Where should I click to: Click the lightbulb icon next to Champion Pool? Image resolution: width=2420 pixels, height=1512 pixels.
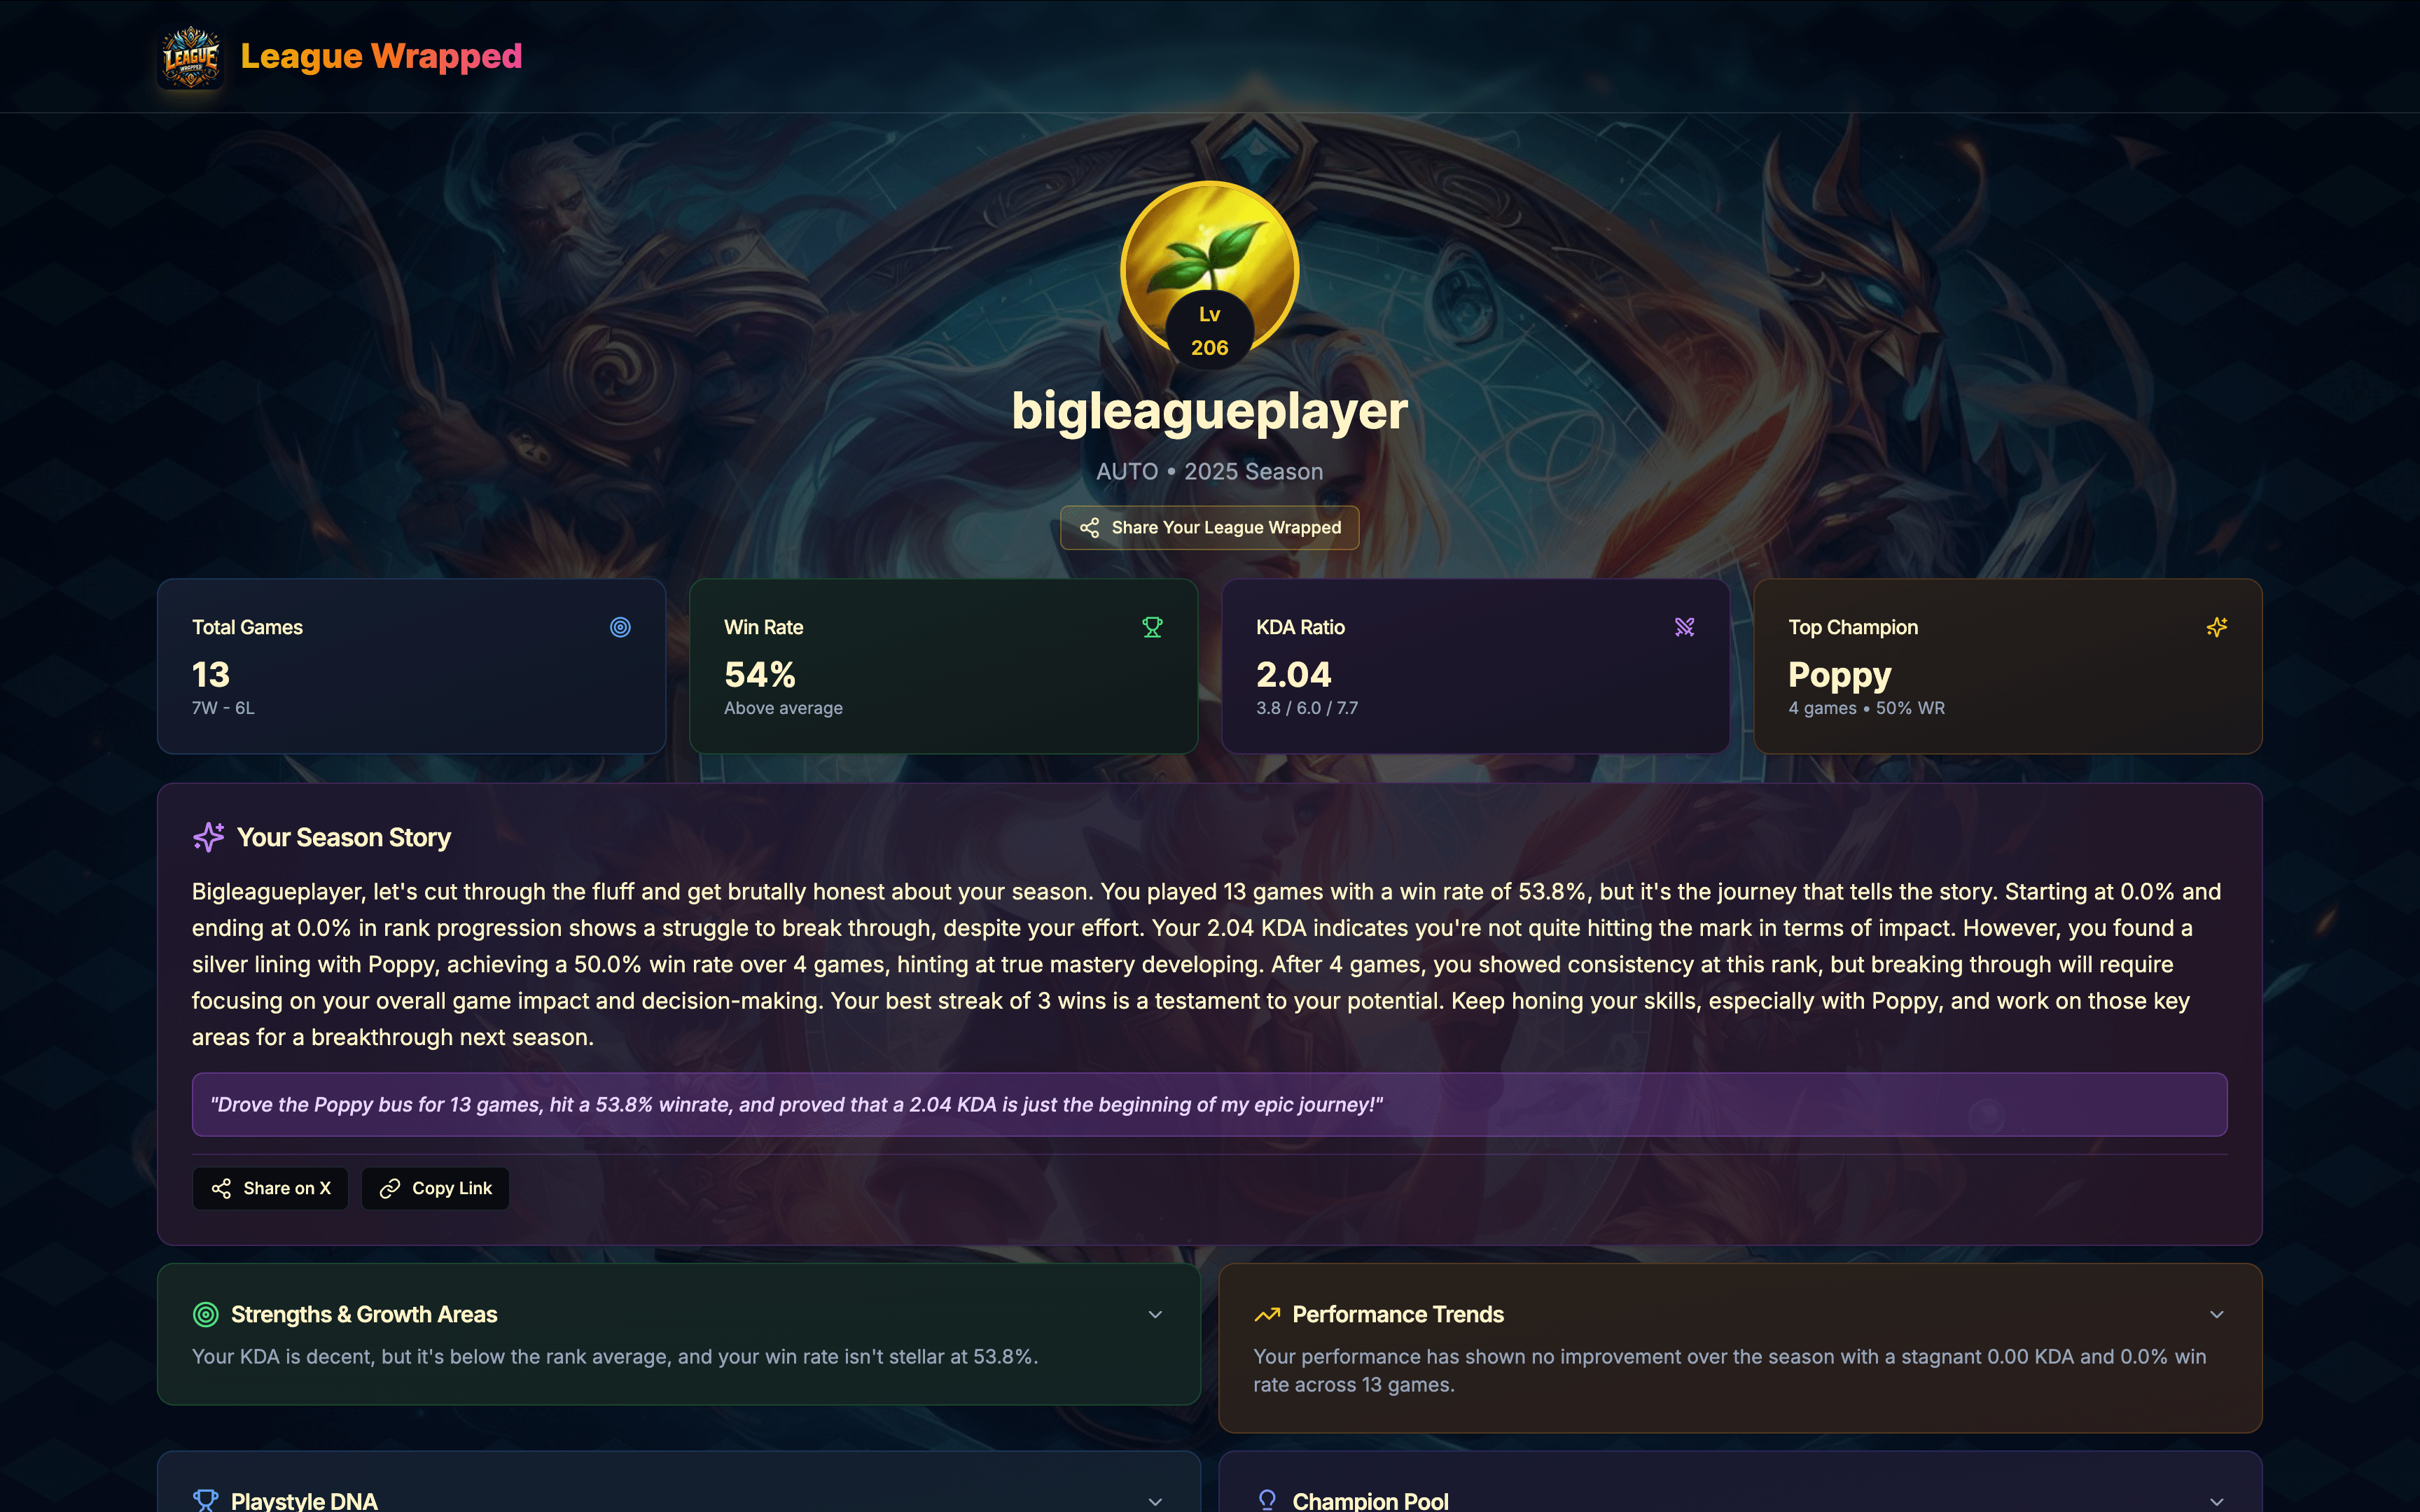tap(1267, 1500)
